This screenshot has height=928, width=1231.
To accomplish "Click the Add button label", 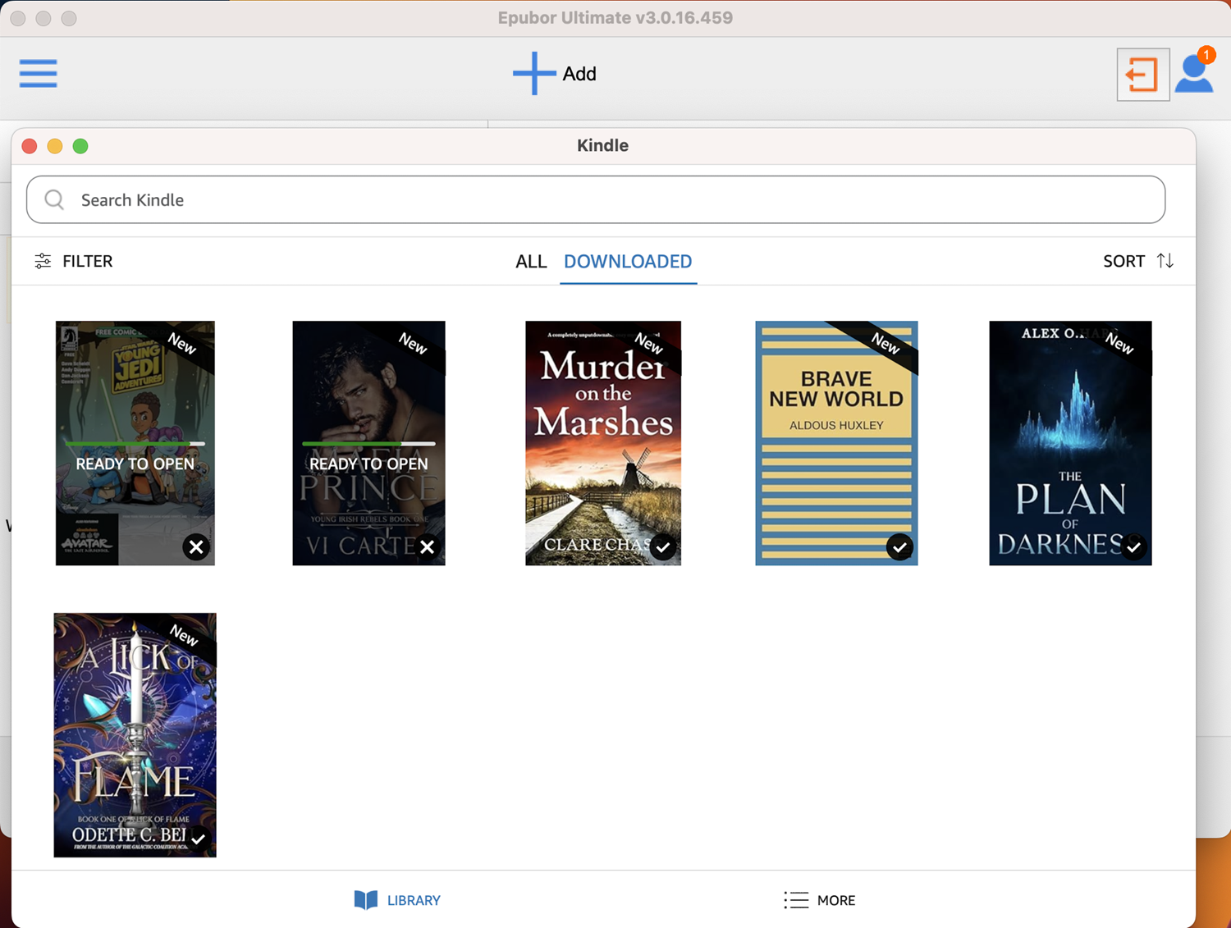I will 579,74.
